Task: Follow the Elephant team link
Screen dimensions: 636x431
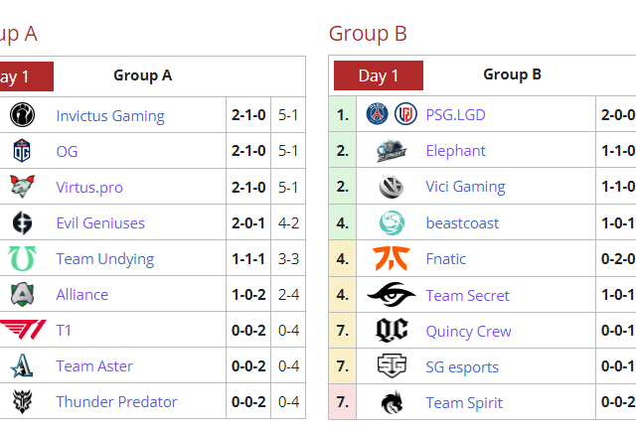Action: [455, 150]
